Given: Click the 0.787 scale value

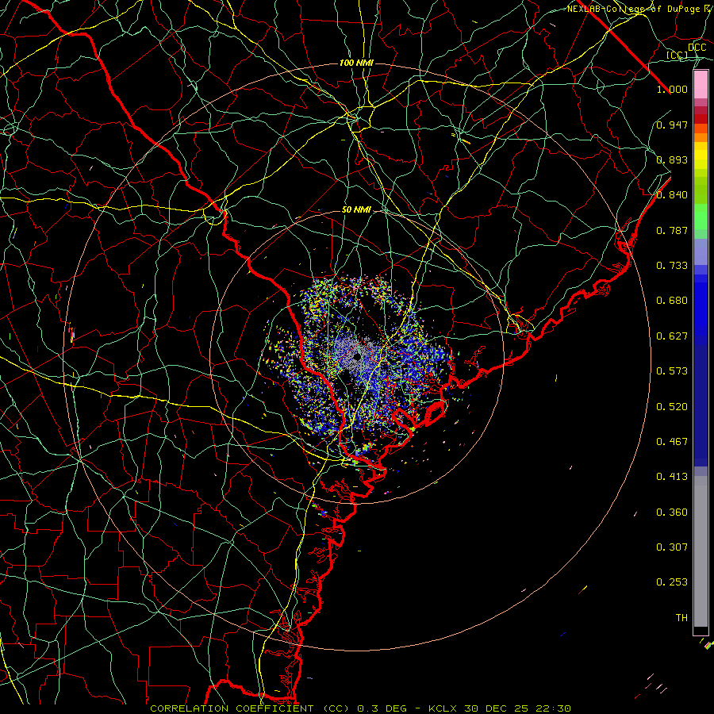Looking at the screenshot, I should coord(672,230).
